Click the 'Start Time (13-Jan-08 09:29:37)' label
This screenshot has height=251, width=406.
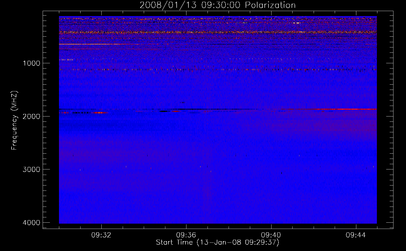218,242
